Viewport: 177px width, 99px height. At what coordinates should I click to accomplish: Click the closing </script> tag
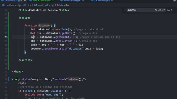(25, 60)
